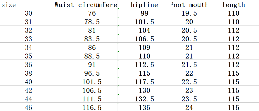The width and height of the screenshot is (259, 111).
Task: Select the waist cell containing 88.5
Action: (92, 56)
